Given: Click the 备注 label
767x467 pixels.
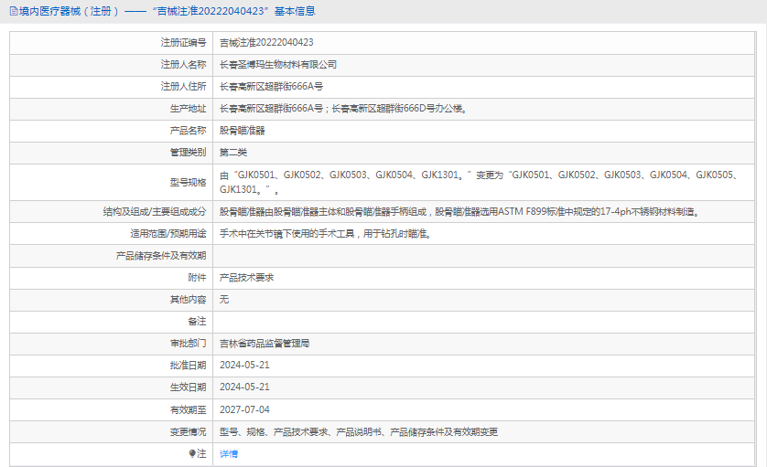Looking at the screenshot, I should 197,322.
